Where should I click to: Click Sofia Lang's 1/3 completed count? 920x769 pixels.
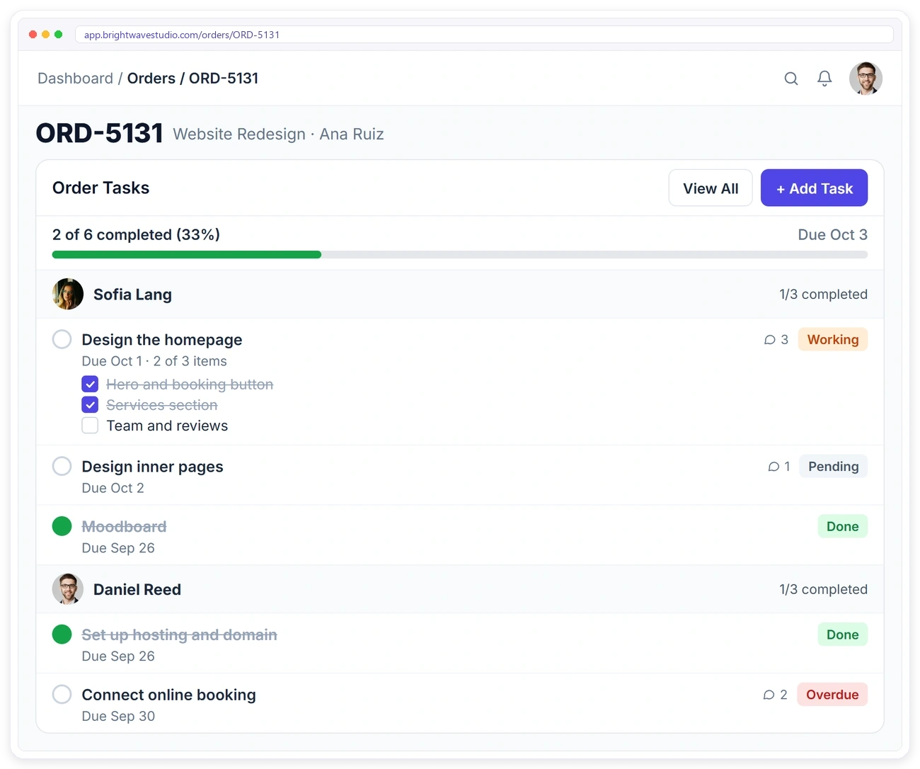(x=824, y=294)
